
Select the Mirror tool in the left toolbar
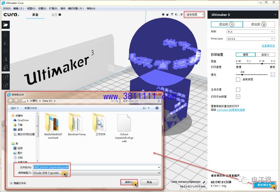pos(5,59)
